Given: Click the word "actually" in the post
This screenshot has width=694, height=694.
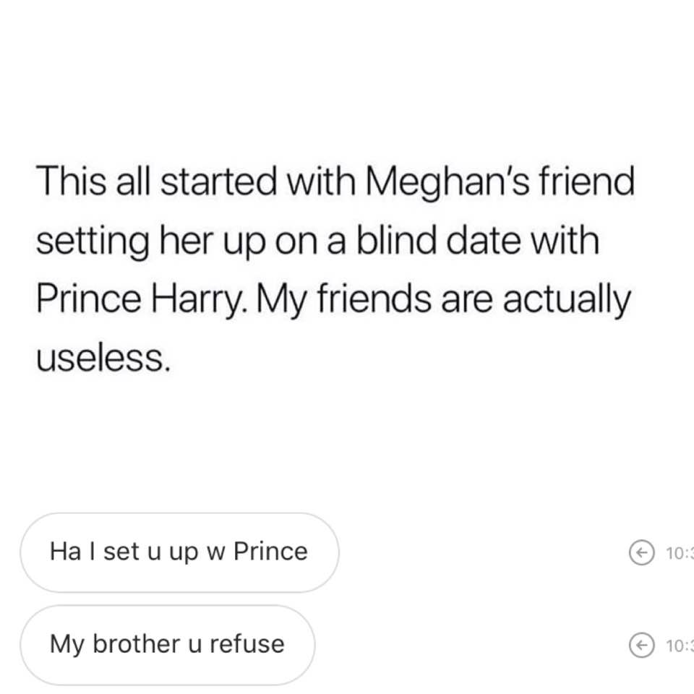Looking at the screenshot, I should (x=567, y=300).
